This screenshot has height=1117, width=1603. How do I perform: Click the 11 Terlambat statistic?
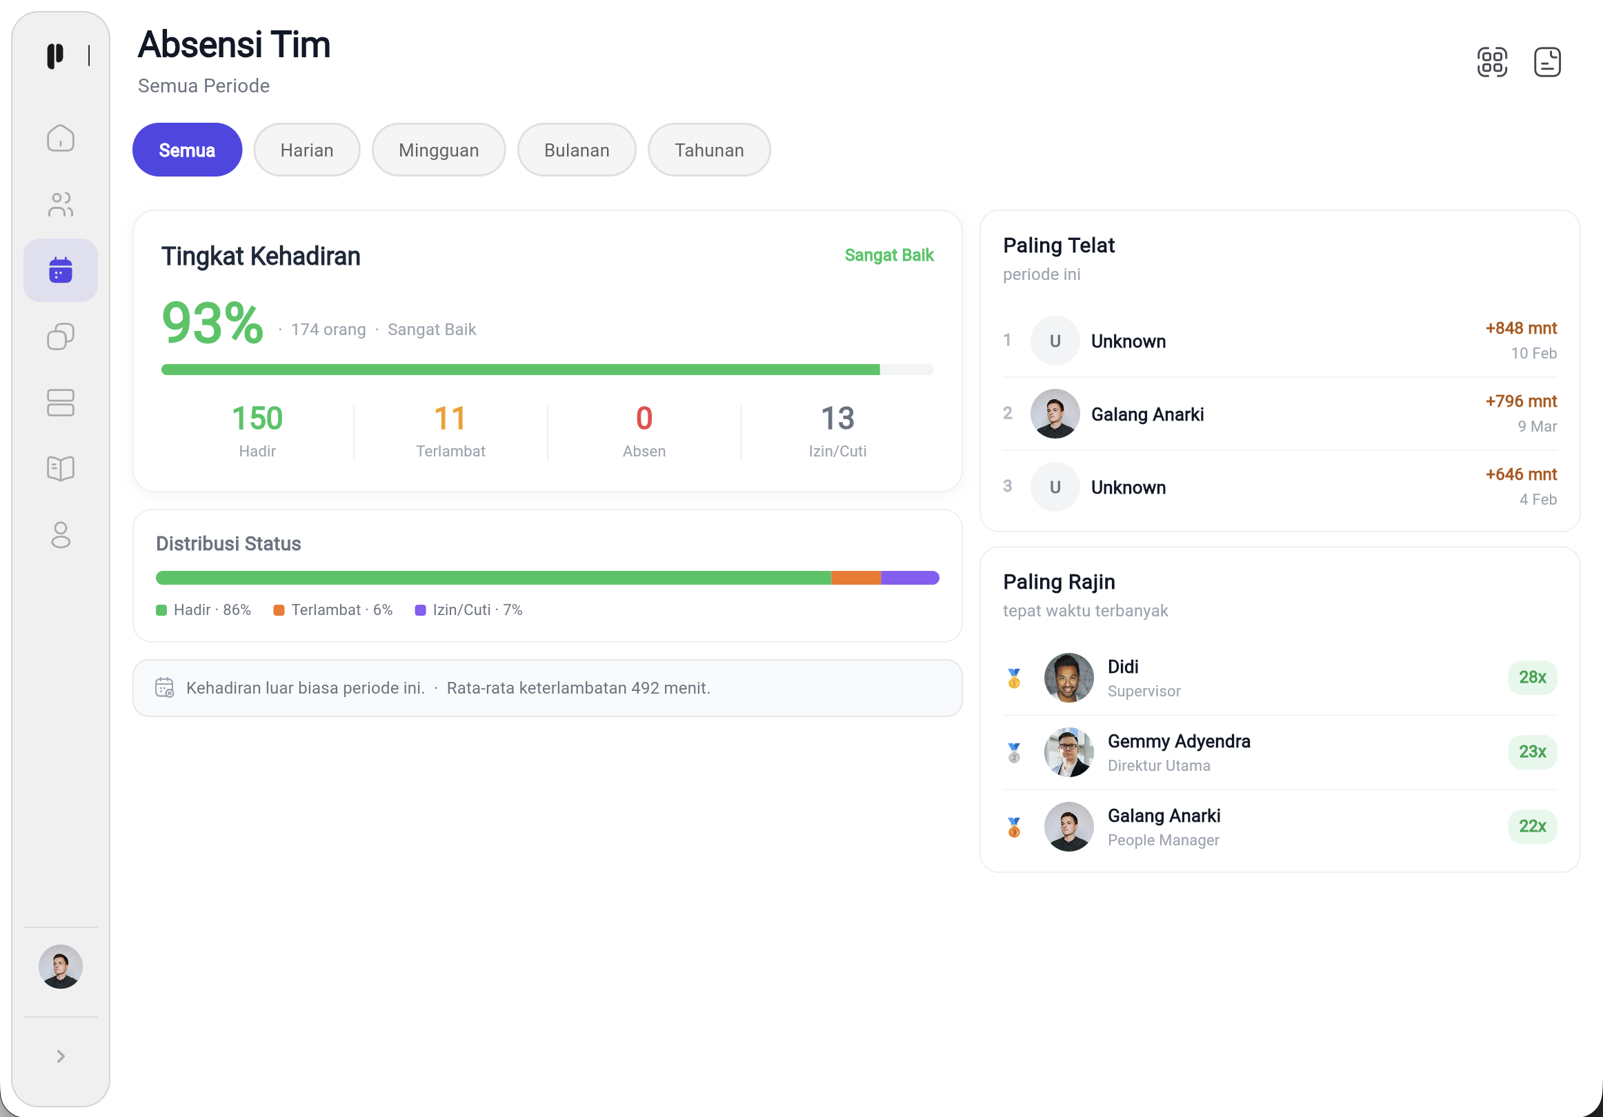coord(450,431)
